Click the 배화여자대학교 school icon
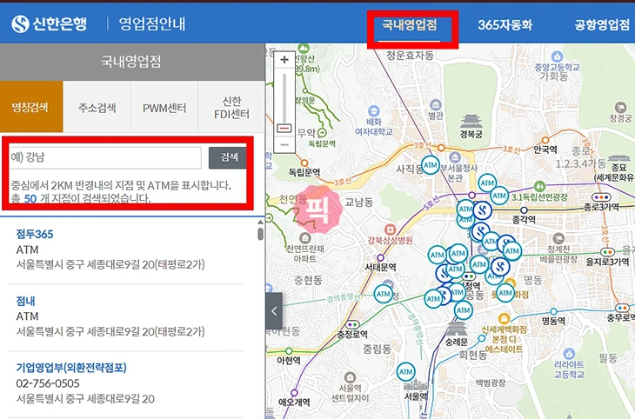Screen dimensions: 635x419 [373, 111]
